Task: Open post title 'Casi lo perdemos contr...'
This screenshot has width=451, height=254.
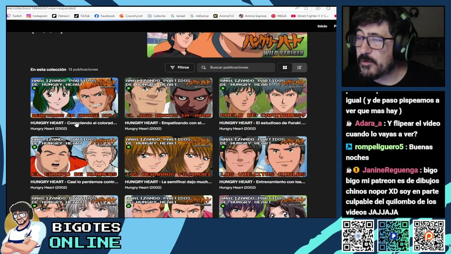Action: click(74, 182)
